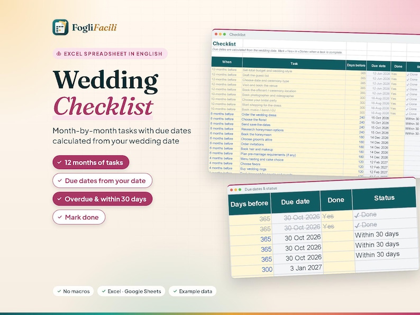
Task: Click the 'Overdue & within 30 days' pill
Action: pos(102,199)
